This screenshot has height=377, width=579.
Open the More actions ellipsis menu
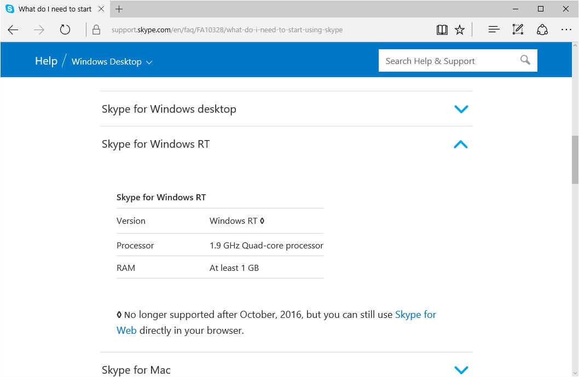click(566, 30)
